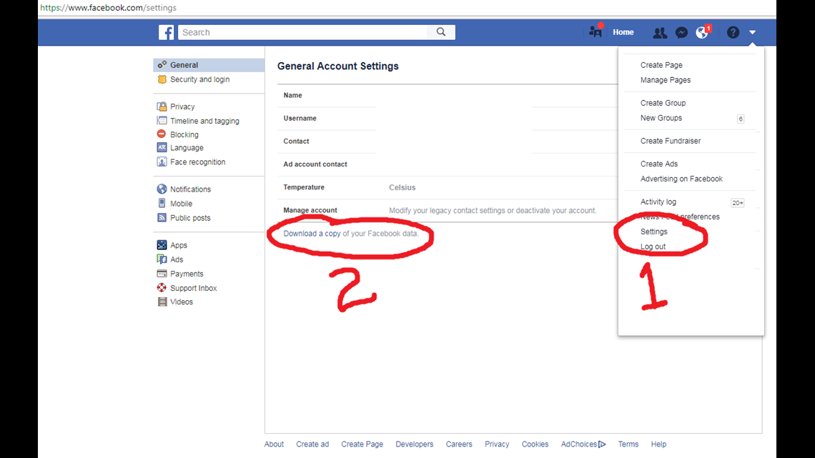Click the About footer link
Screen dimensions: 815x458
click(274, 444)
